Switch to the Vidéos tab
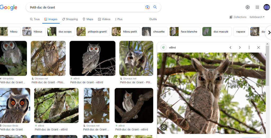 tap(104, 19)
